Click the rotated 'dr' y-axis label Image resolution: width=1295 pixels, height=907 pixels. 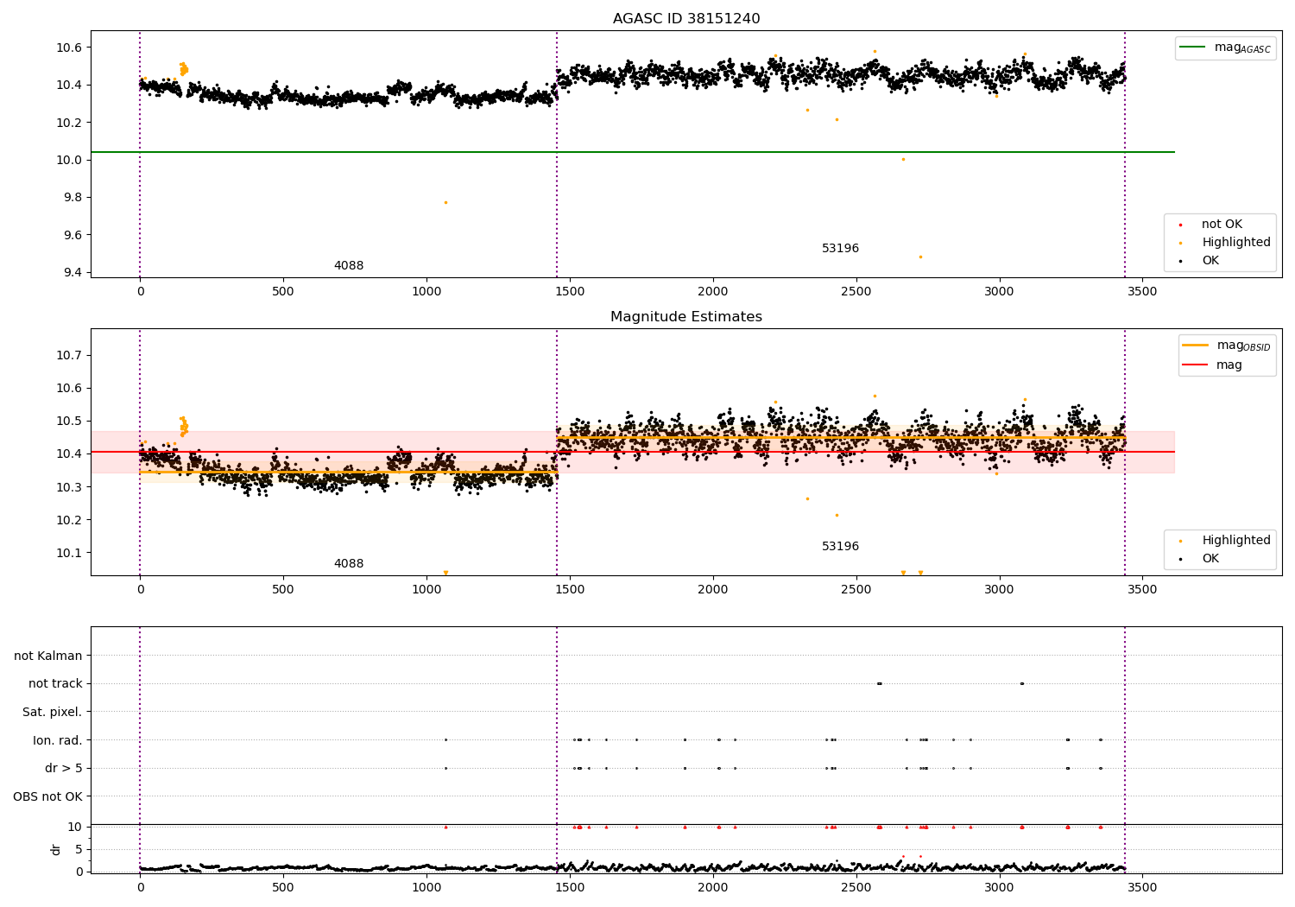[56, 850]
